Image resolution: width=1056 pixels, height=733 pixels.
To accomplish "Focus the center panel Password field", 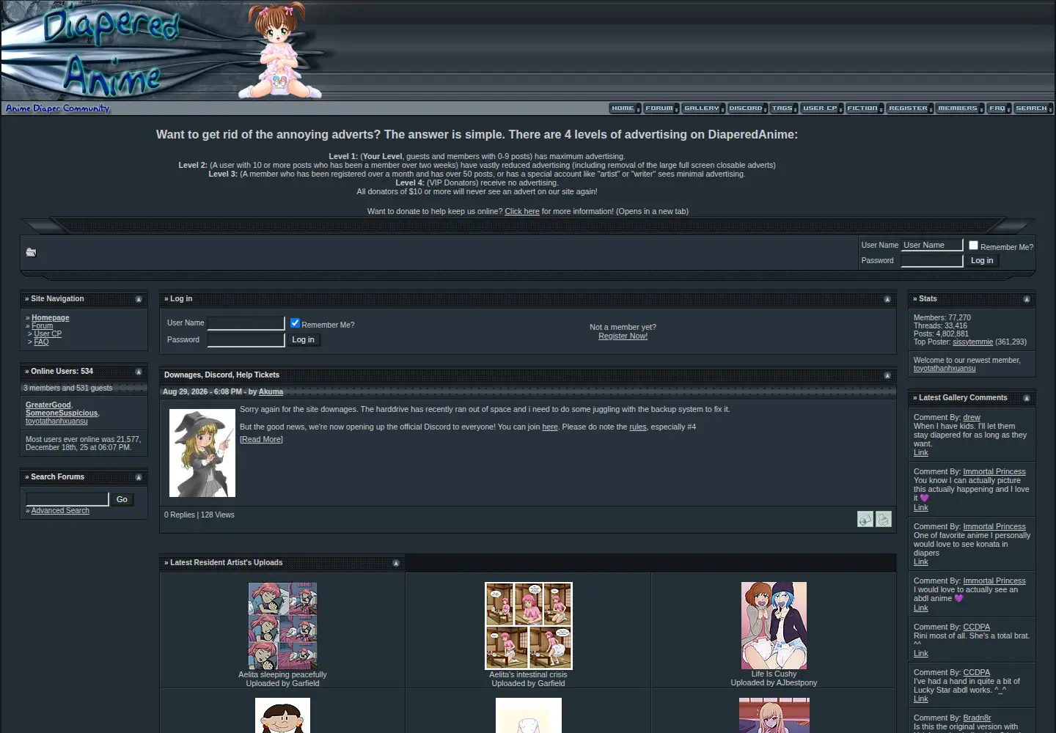I will (246, 340).
